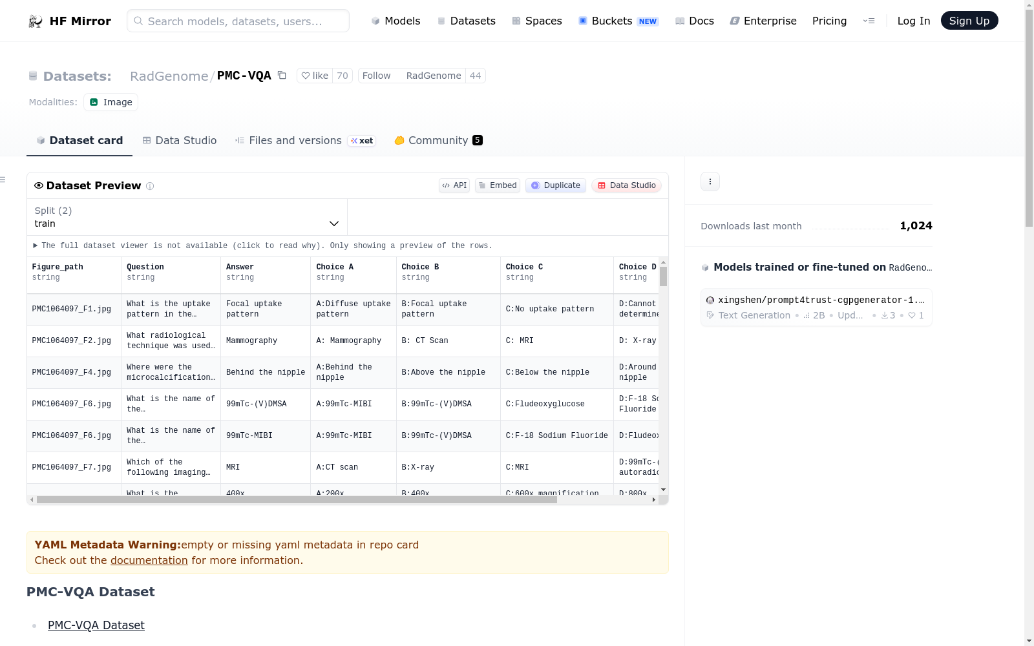
Task: Focus the search models and datasets field
Action: (238, 21)
